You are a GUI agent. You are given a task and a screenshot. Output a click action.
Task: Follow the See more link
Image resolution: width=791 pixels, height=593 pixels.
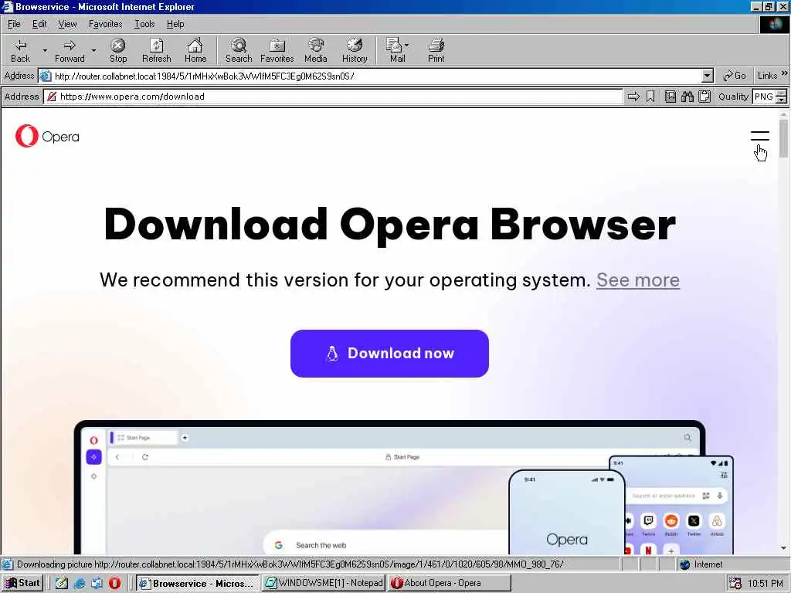(637, 280)
